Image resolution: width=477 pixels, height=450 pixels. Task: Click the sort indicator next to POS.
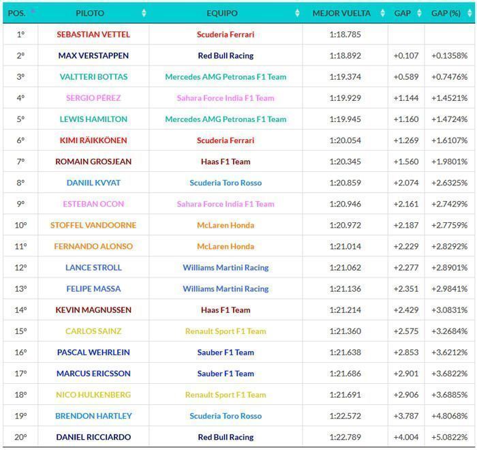coord(33,12)
